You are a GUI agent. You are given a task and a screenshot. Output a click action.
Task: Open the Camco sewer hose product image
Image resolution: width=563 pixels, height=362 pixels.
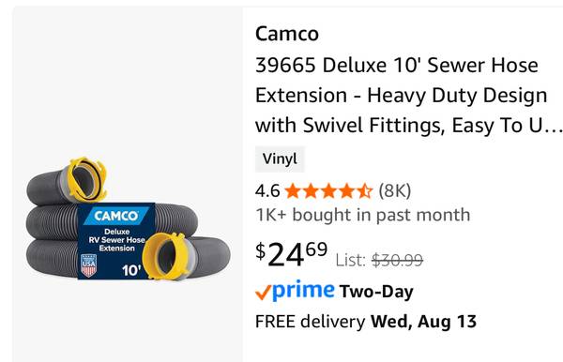[129, 219]
